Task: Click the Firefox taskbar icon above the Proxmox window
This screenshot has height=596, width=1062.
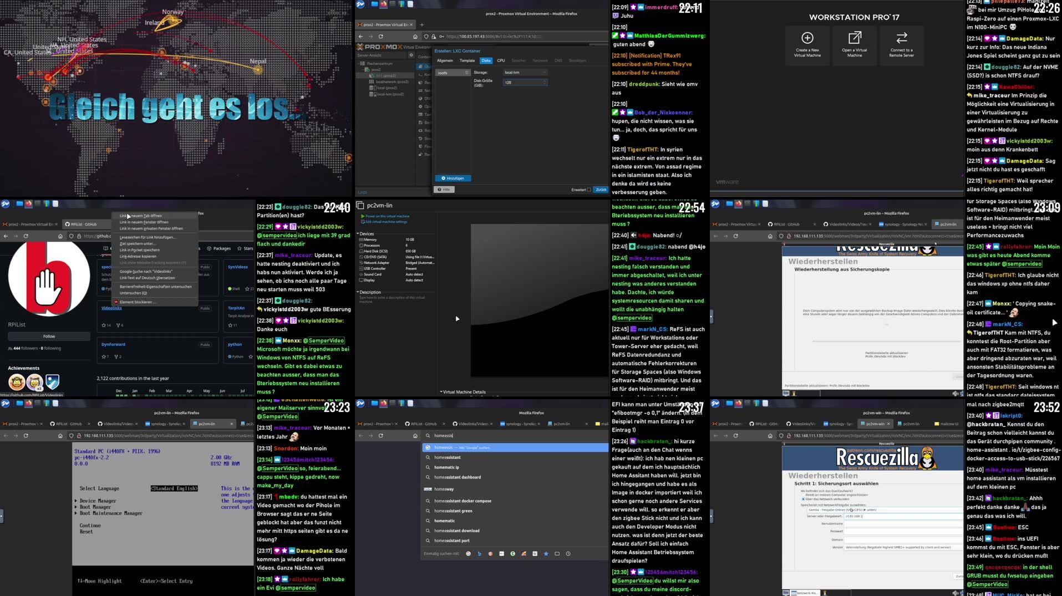Action: click(x=383, y=4)
